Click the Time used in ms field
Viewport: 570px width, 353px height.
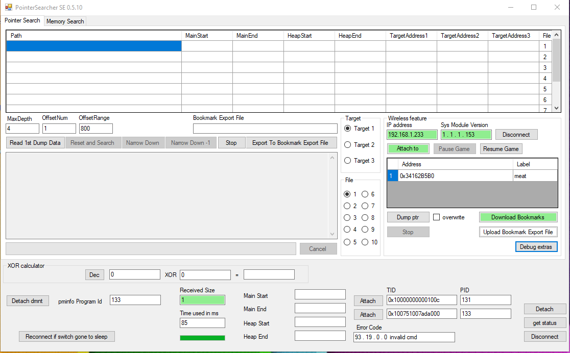click(x=202, y=323)
